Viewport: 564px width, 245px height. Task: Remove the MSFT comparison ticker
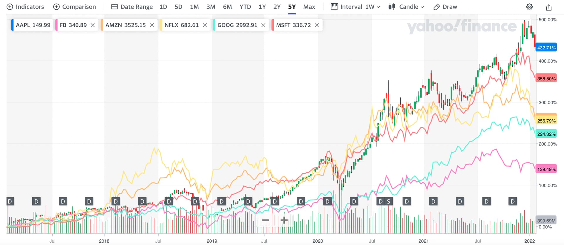(317, 25)
